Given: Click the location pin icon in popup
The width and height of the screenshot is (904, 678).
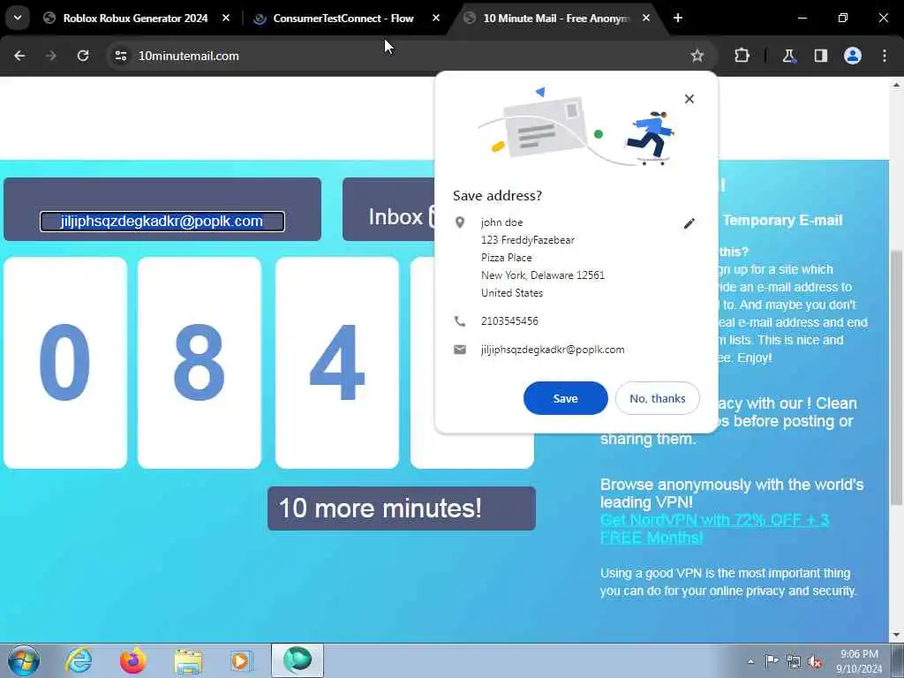Looking at the screenshot, I should tap(459, 222).
